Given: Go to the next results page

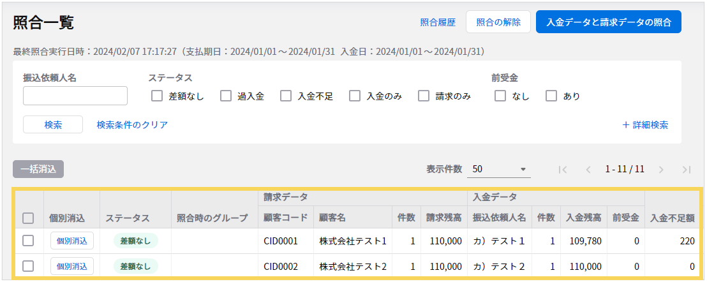Looking at the screenshot, I should click(661, 170).
